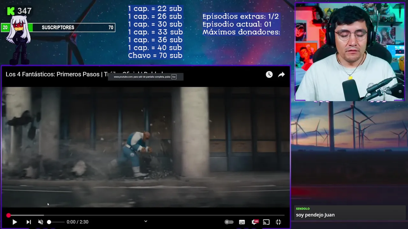The width and height of the screenshot is (408, 229).
Task: Click the text 'Episodios extras: 1/2'
Action: (x=241, y=16)
